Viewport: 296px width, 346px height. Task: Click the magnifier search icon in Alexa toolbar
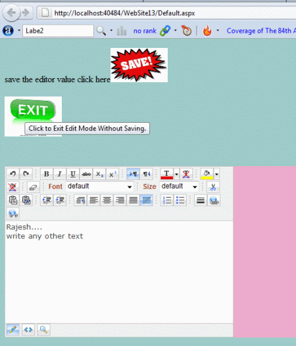(x=101, y=31)
